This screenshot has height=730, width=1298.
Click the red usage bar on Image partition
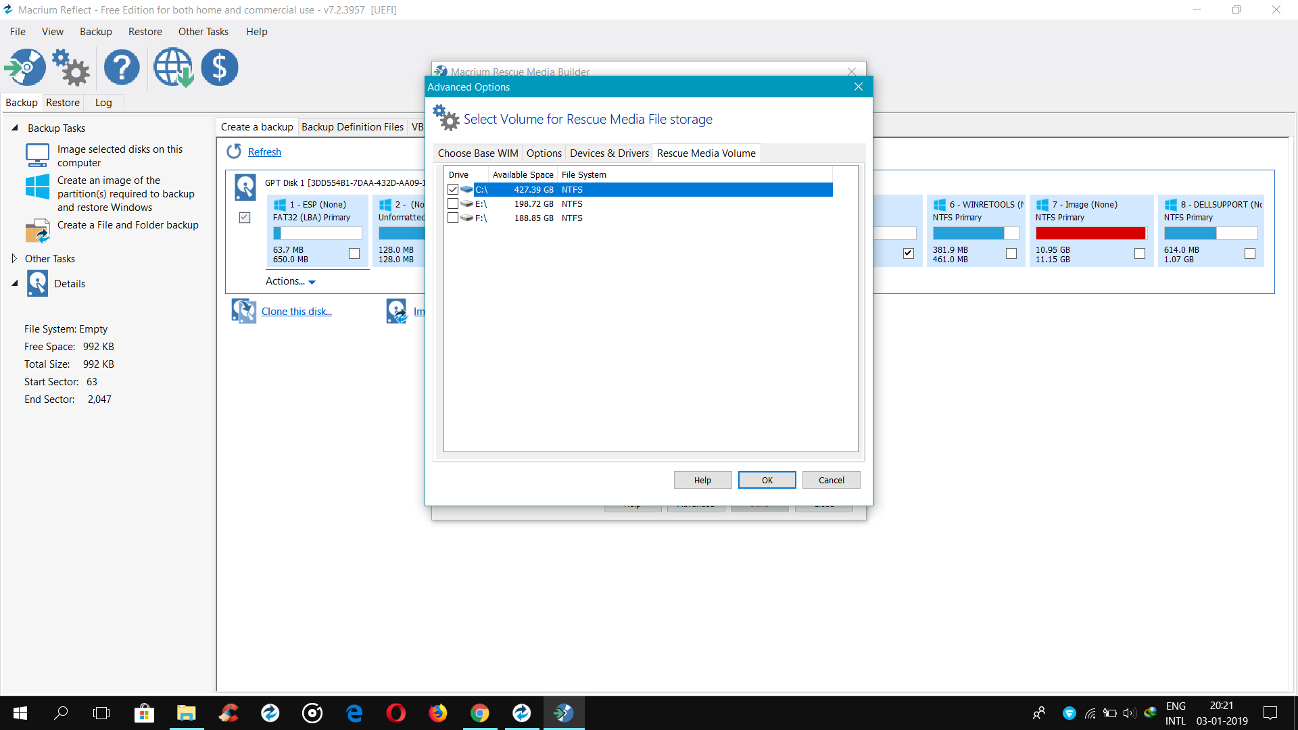[x=1090, y=233]
